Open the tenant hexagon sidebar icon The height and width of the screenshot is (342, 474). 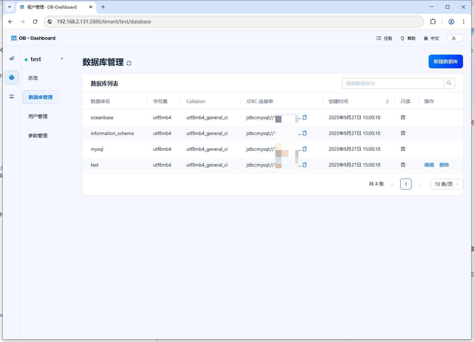click(x=12, y=78)
